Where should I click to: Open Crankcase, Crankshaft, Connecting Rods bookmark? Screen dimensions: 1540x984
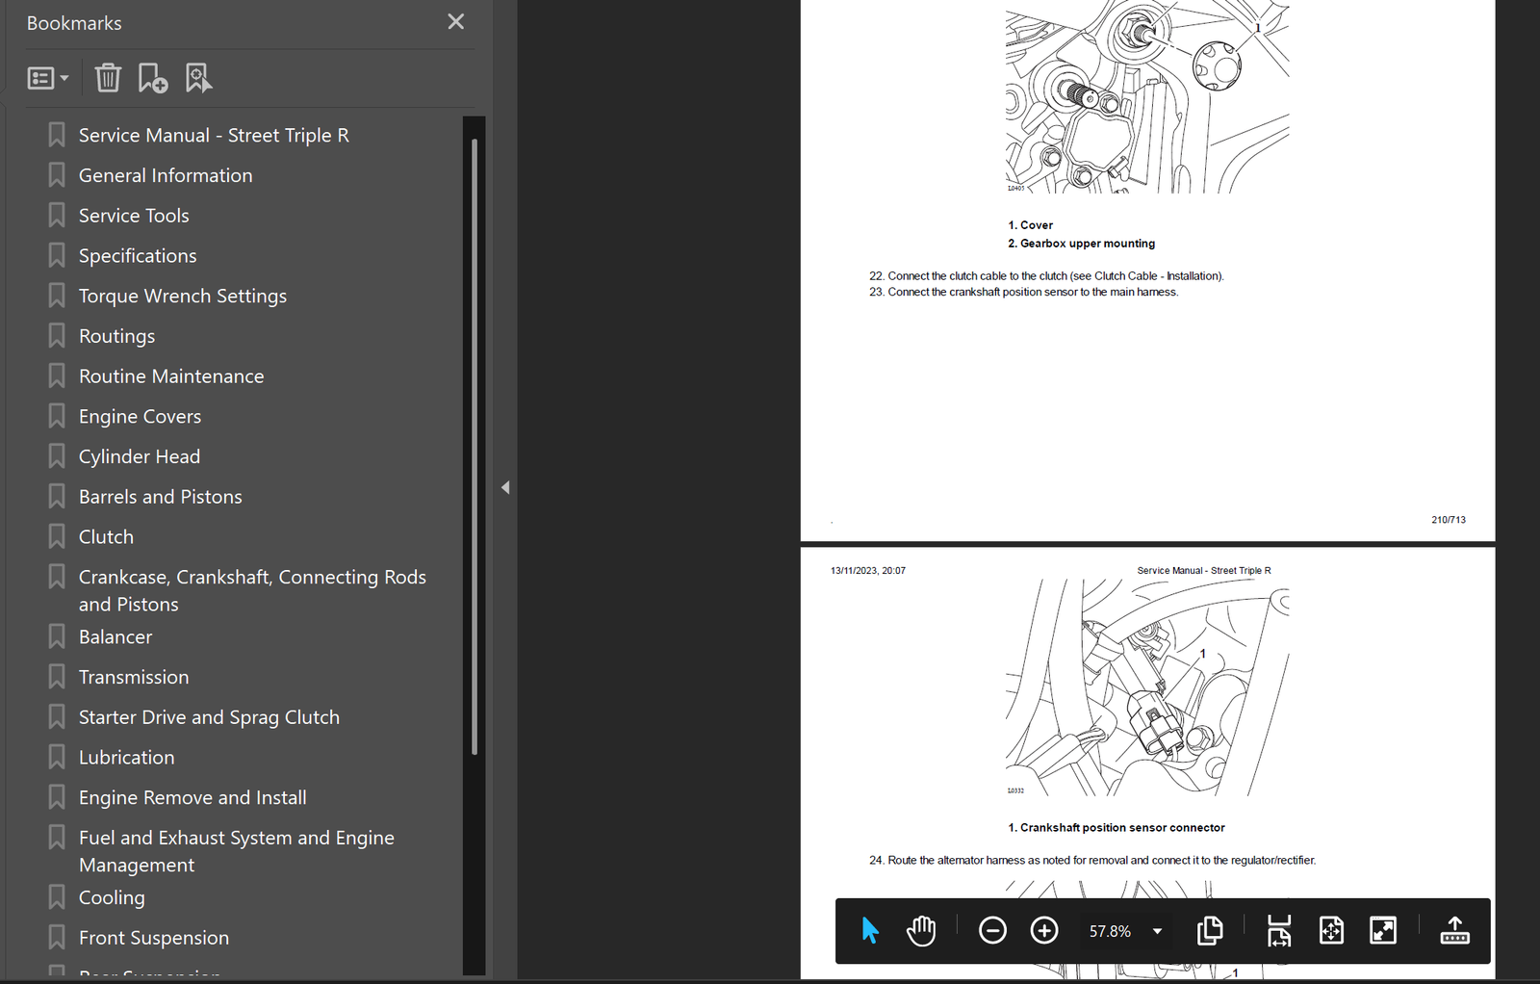[252, 590]
